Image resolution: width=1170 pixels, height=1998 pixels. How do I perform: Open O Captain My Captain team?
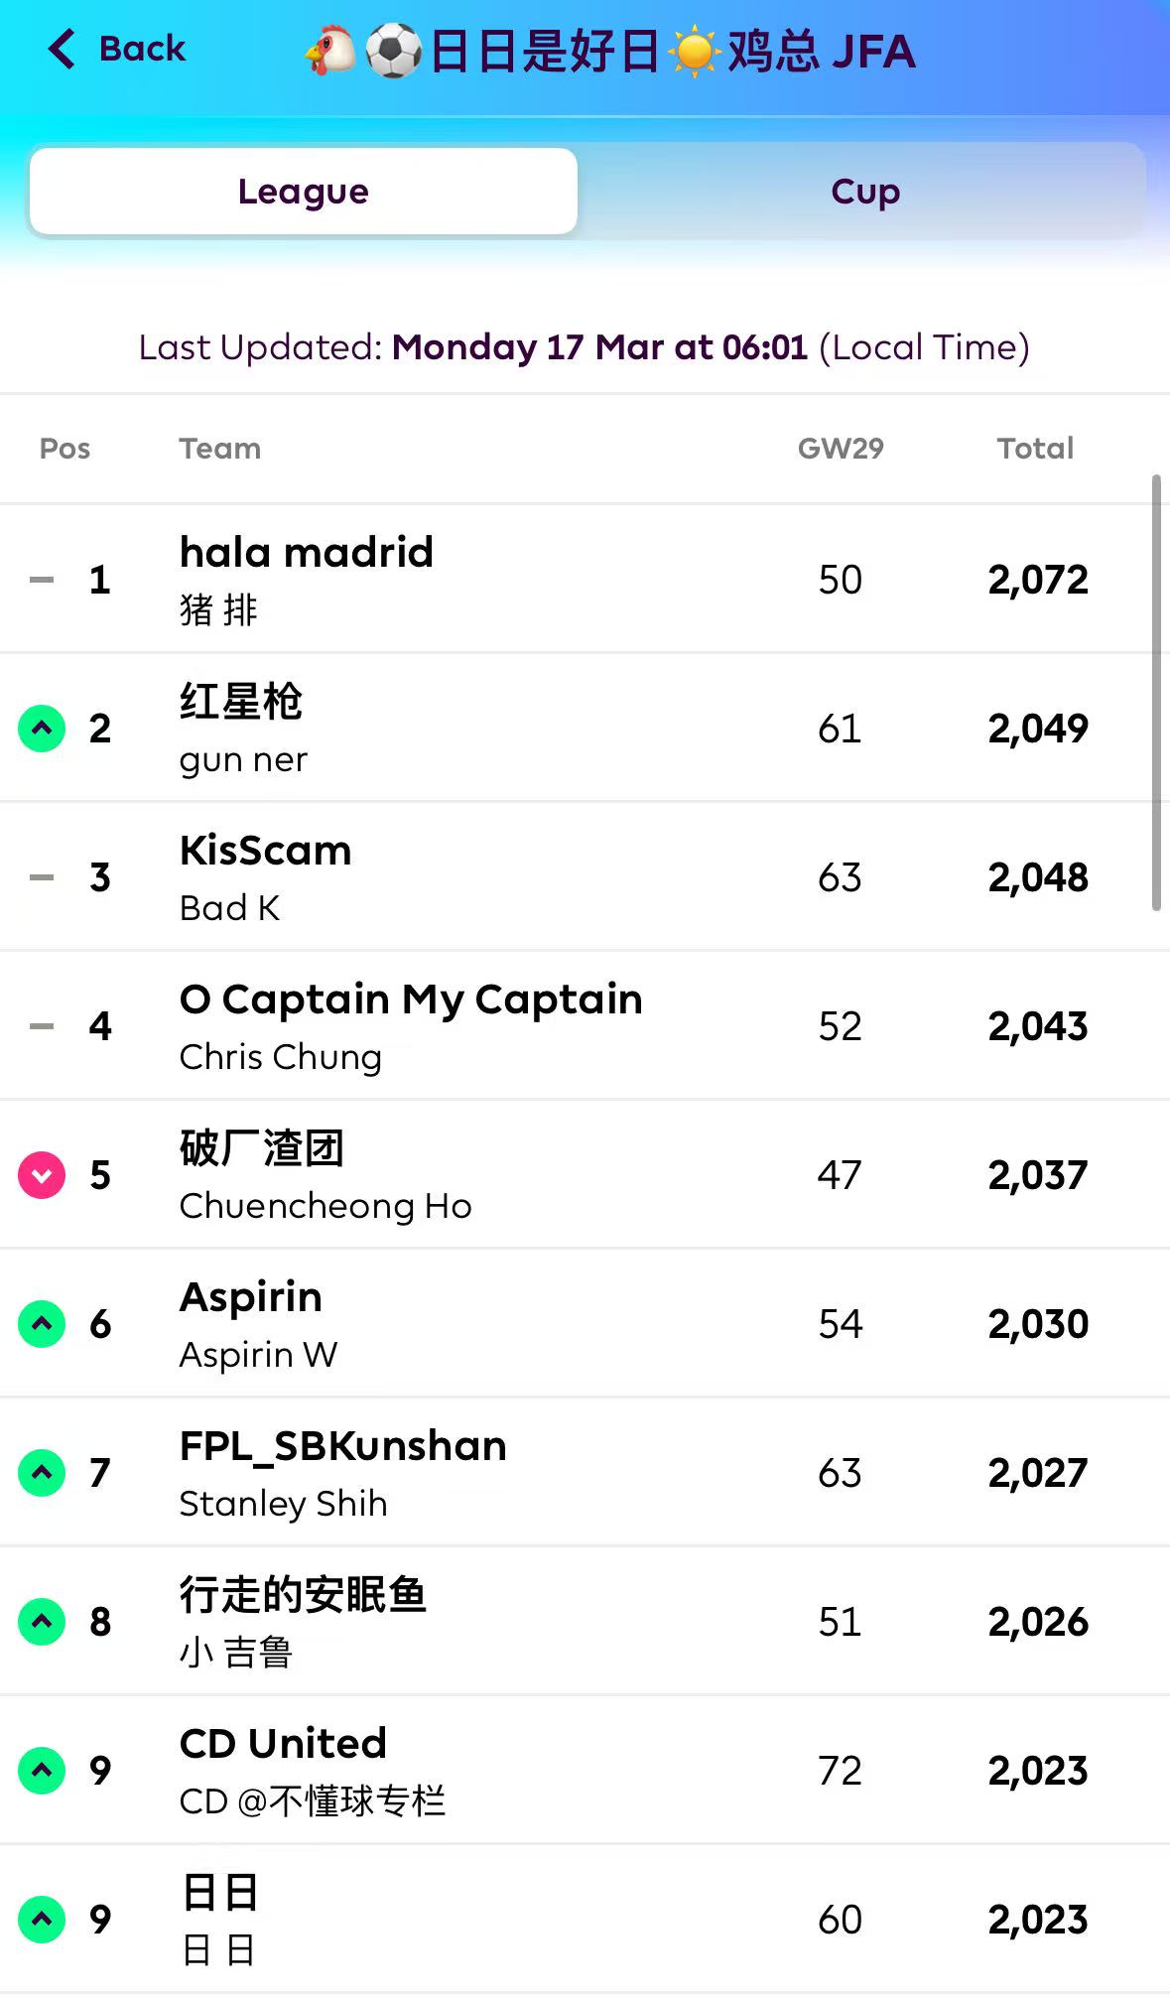[x=411, y=999]
